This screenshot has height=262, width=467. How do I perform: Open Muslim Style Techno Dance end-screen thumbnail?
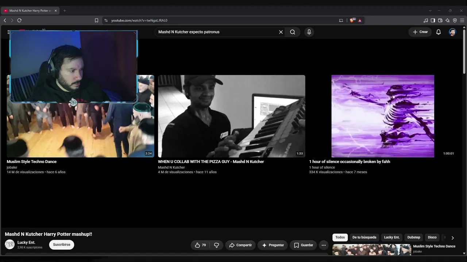tap(80, 116)
